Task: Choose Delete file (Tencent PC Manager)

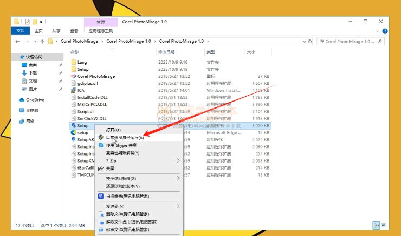Action: [139, 214]
